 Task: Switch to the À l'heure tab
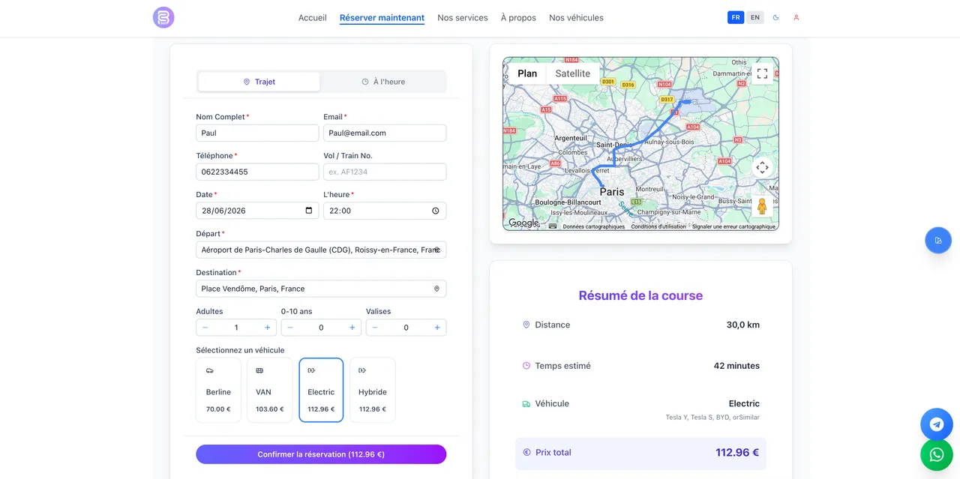click(383, 82)
